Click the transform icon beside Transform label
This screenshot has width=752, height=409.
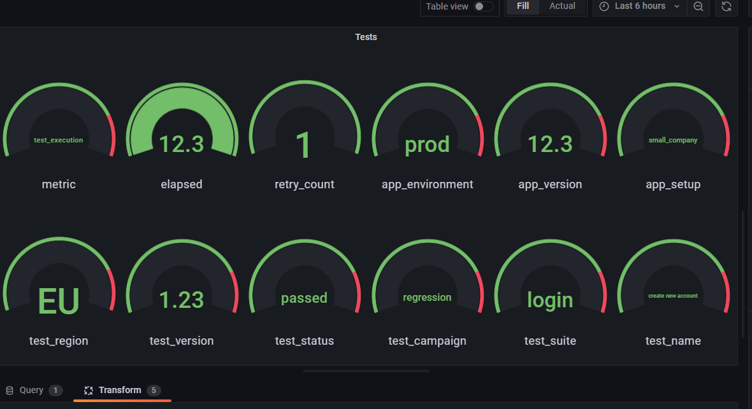click(88, 391)
